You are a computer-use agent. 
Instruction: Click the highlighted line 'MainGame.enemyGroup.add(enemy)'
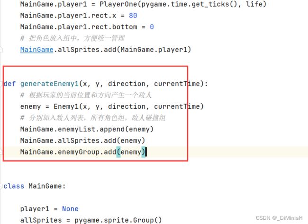click(82, 152)
